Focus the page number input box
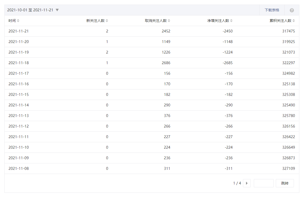 coord(263,183)
